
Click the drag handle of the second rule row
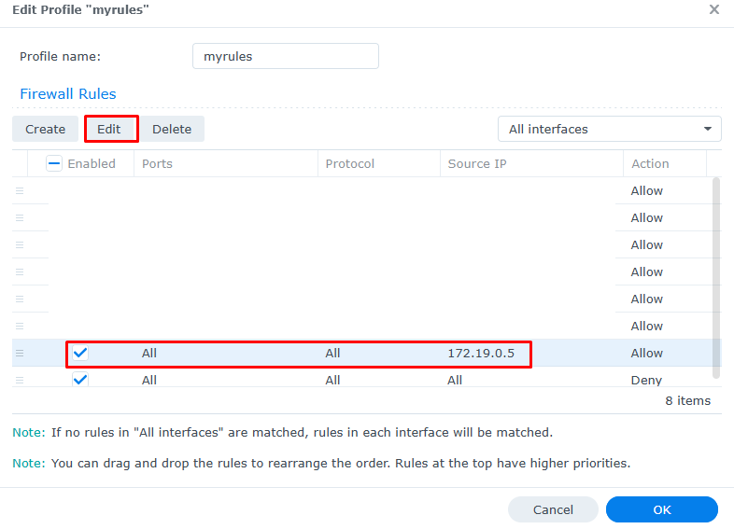(x=20, y=217)
